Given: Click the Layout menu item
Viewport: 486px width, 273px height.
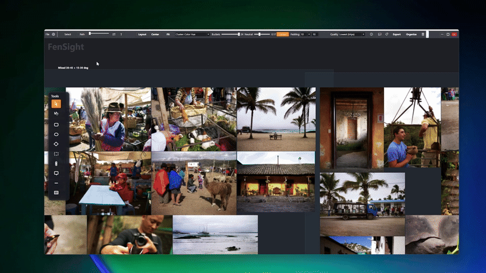Looking at the screenshot, I should [142, 35].
